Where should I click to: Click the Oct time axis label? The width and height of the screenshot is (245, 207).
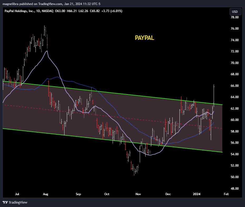107,194
